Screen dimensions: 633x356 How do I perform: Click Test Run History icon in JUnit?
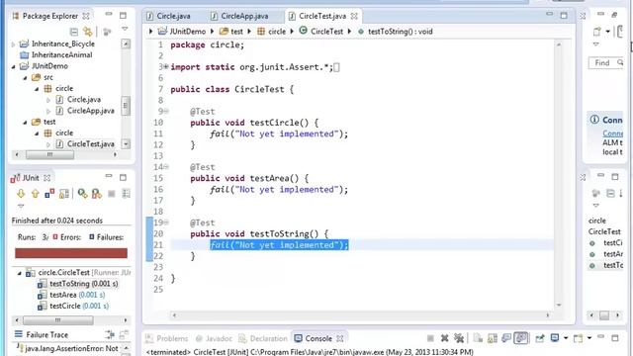pos(126,194)
